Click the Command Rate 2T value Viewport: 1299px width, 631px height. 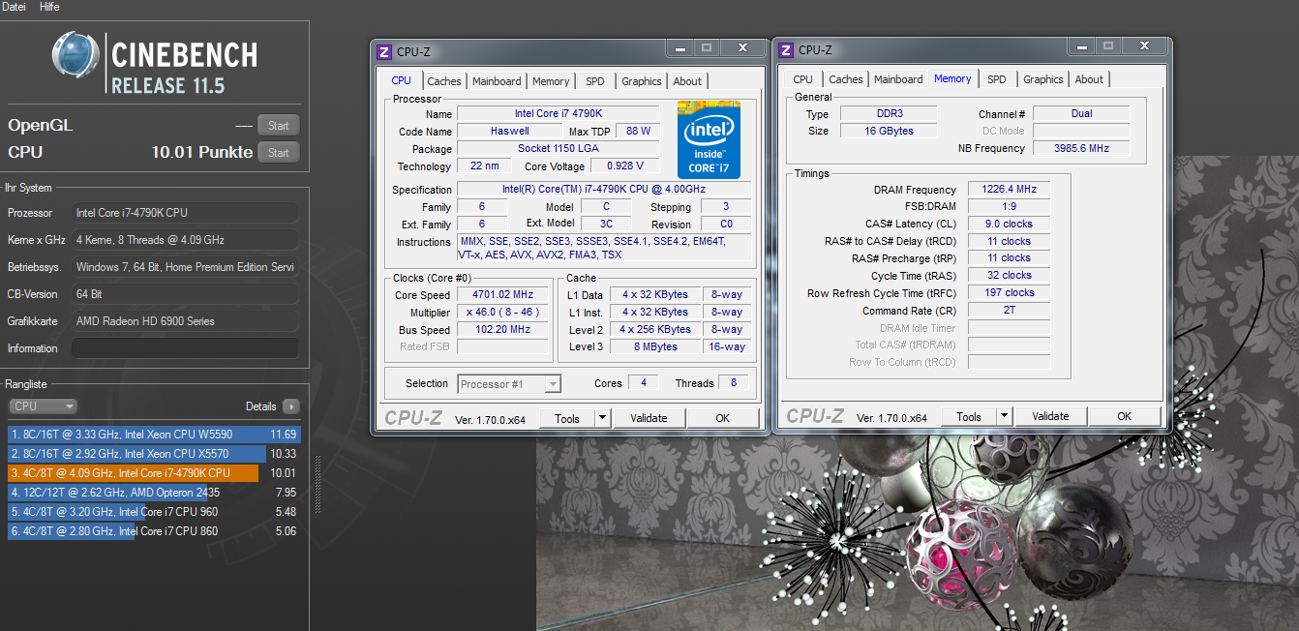click(1009, 311)
